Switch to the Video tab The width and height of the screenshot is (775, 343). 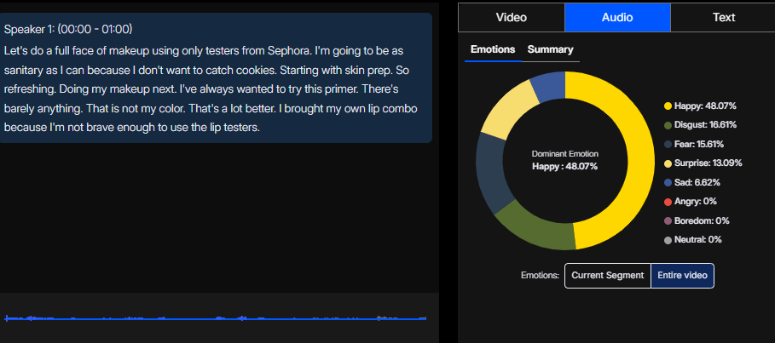coord(512,17)
